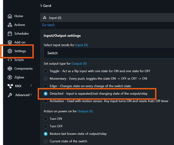The height and width of the screenshot is (145, 174).
Task: Open Components via its icon
Action: coord(10,68)
